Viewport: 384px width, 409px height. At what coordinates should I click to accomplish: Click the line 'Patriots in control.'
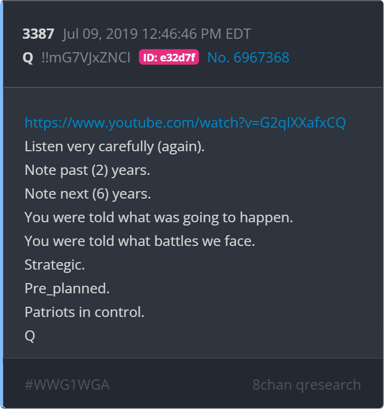pos(84,312)
